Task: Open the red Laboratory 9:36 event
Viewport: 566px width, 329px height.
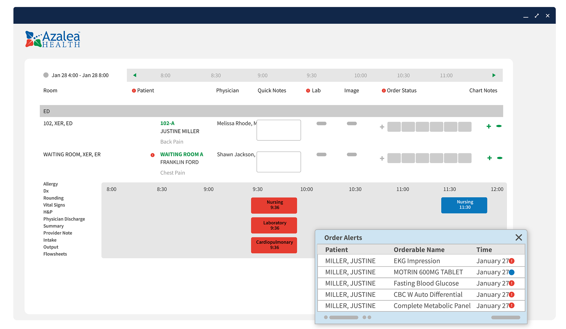Action: pyautogui.click(x=274, y=225)
